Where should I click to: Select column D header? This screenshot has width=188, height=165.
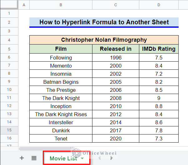point(159,5)
